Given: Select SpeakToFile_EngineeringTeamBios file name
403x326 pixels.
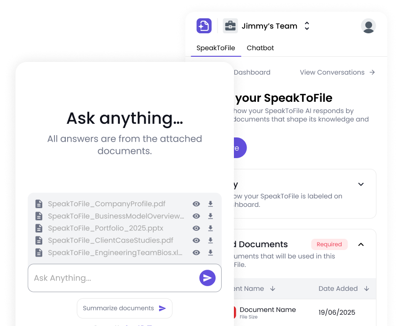Looking at the screenshot, I should 115,252.
